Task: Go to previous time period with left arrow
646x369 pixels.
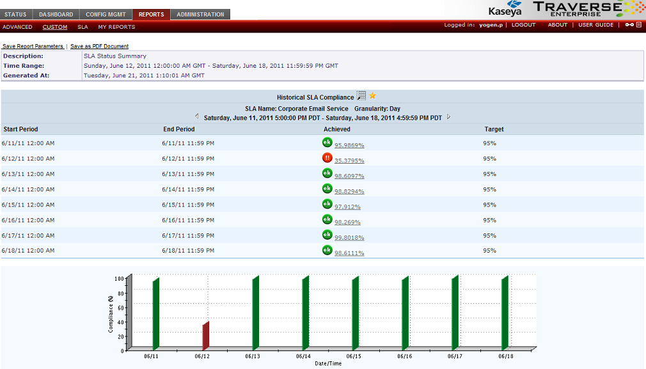Action: (197, 117)
